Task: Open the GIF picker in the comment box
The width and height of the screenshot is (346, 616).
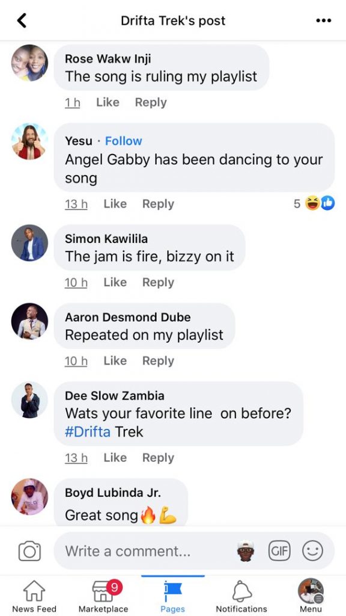Action: pos(279,550)
